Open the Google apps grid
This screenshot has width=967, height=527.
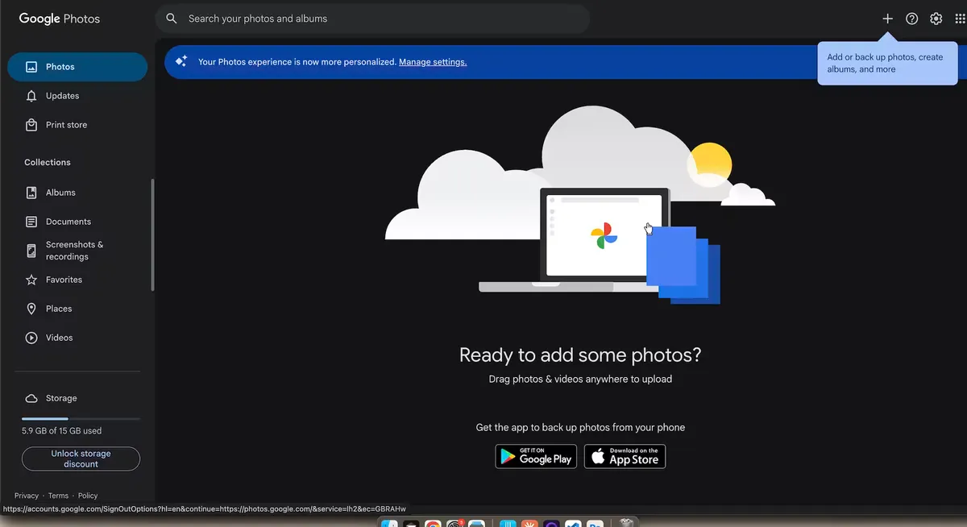960,19
